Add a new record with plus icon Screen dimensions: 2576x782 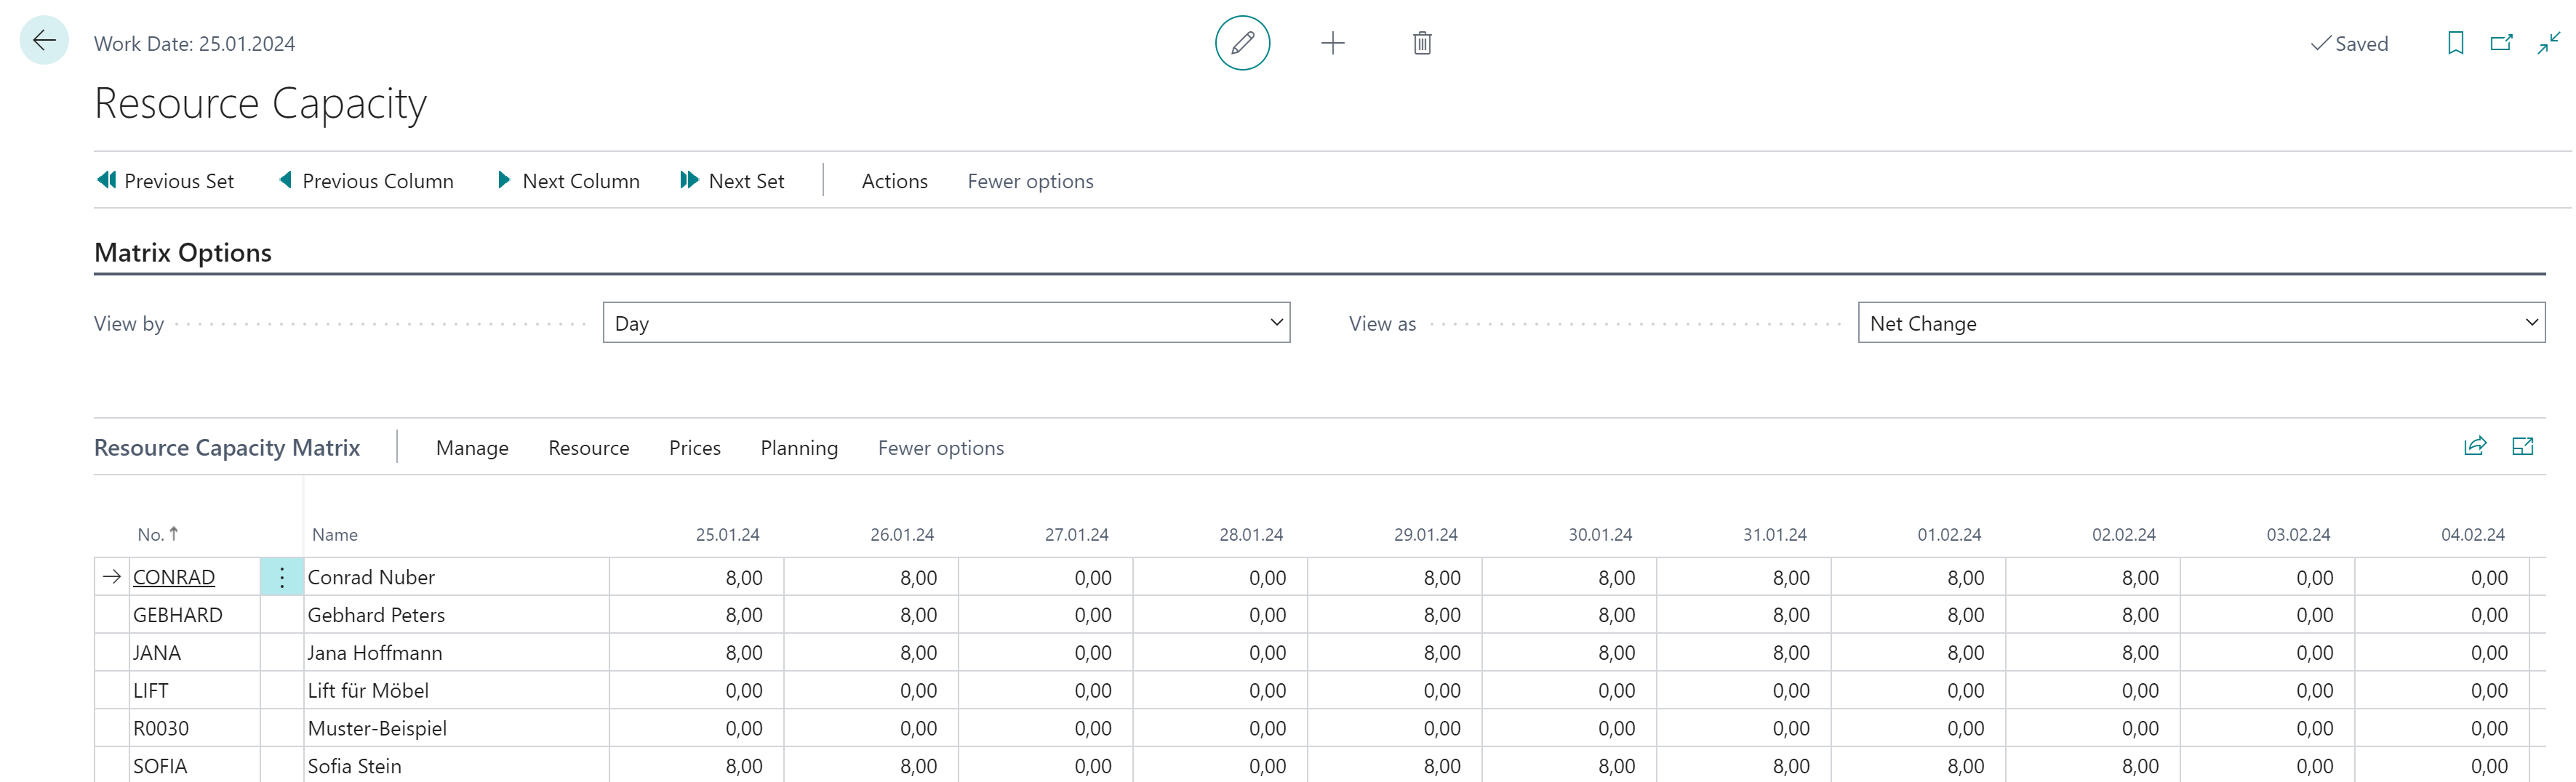pyautogui.click(x=1332, y=43)
